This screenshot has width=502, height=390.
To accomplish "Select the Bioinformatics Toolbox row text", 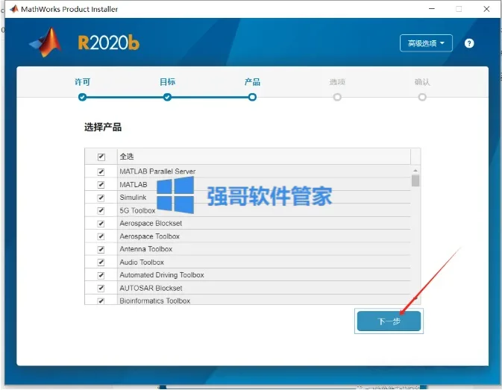I will (x=154, y=301).
